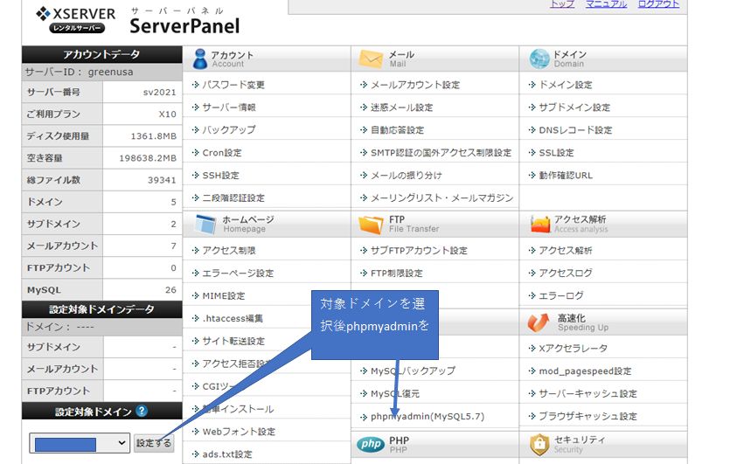Click the MySQL count 26

tap(170, 290)
